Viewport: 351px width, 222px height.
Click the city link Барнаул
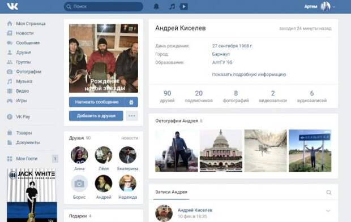click(221, 54)
